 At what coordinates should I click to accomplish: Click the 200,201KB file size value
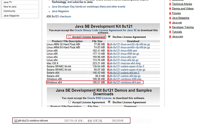pos(118,121)
